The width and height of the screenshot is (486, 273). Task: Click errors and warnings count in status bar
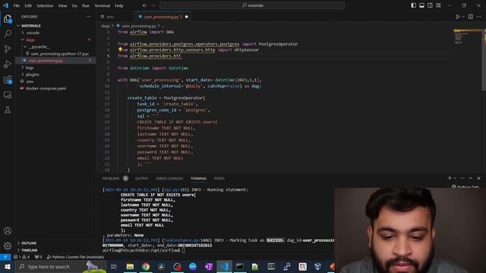pos(22,257)
